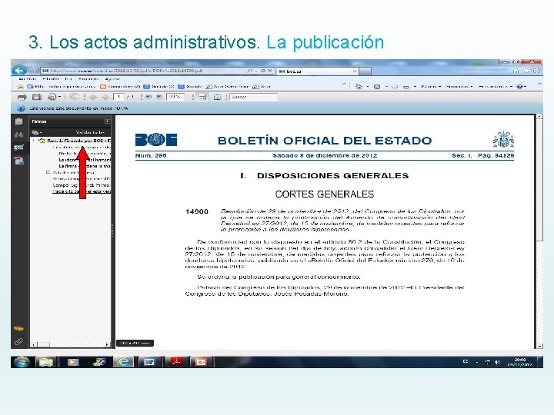Switch to Word on the taskbar
The height and width of the screenshot is (415, 554).
coord(149,362)
